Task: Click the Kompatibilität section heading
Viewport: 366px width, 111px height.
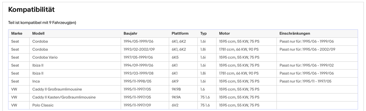Action: pyautogui.click(x=31, y=10)
